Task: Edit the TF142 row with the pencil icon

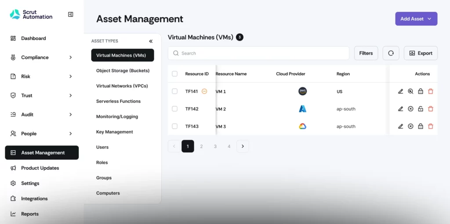Action: coord(401,109)
